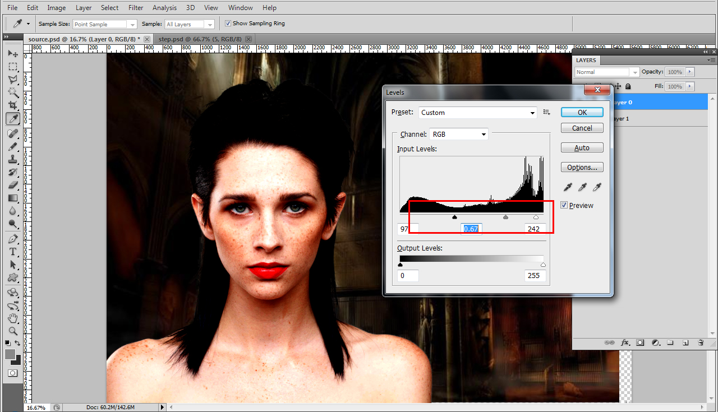Lock position of the layer

pos(618,86)
